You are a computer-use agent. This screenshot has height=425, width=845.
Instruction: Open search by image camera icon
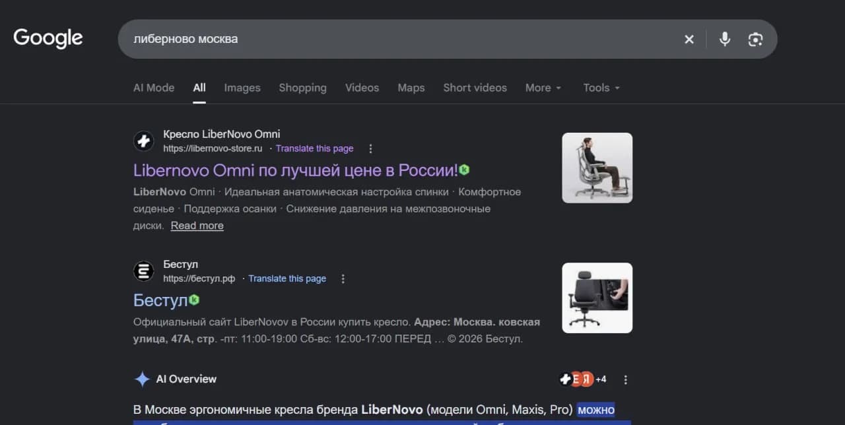pyautogui.click(x=755, y=40)
